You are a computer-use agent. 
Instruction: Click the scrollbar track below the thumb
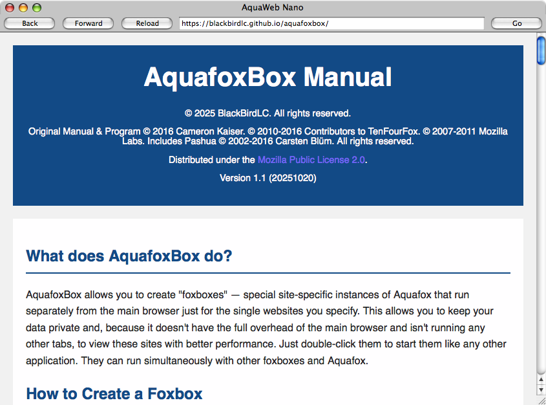click(539, 226)
